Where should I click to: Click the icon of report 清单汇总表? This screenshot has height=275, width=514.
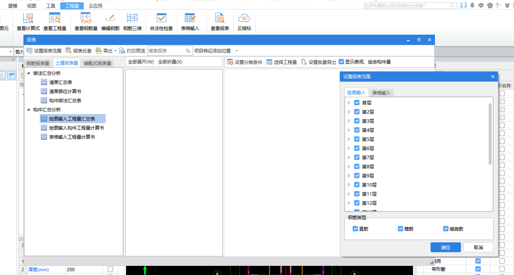[44, 82]
